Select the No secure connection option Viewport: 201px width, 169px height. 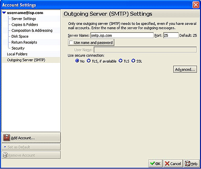77,61
